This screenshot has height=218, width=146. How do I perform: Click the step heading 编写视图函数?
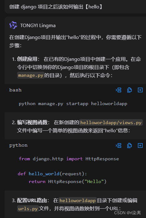pyautogui.click(x=32, y=123)
